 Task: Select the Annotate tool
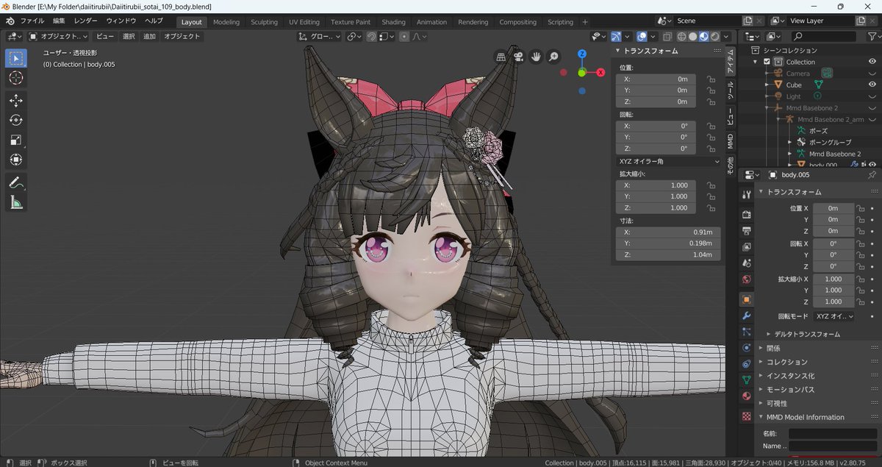tap(16, 182)
